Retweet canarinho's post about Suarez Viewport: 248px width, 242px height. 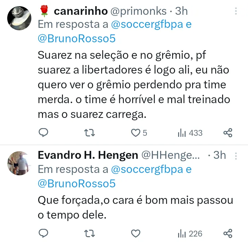90,133
